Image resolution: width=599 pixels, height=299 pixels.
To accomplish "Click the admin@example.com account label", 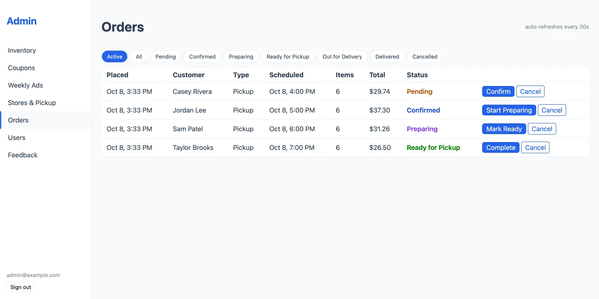I will click(x=33, y=275).
